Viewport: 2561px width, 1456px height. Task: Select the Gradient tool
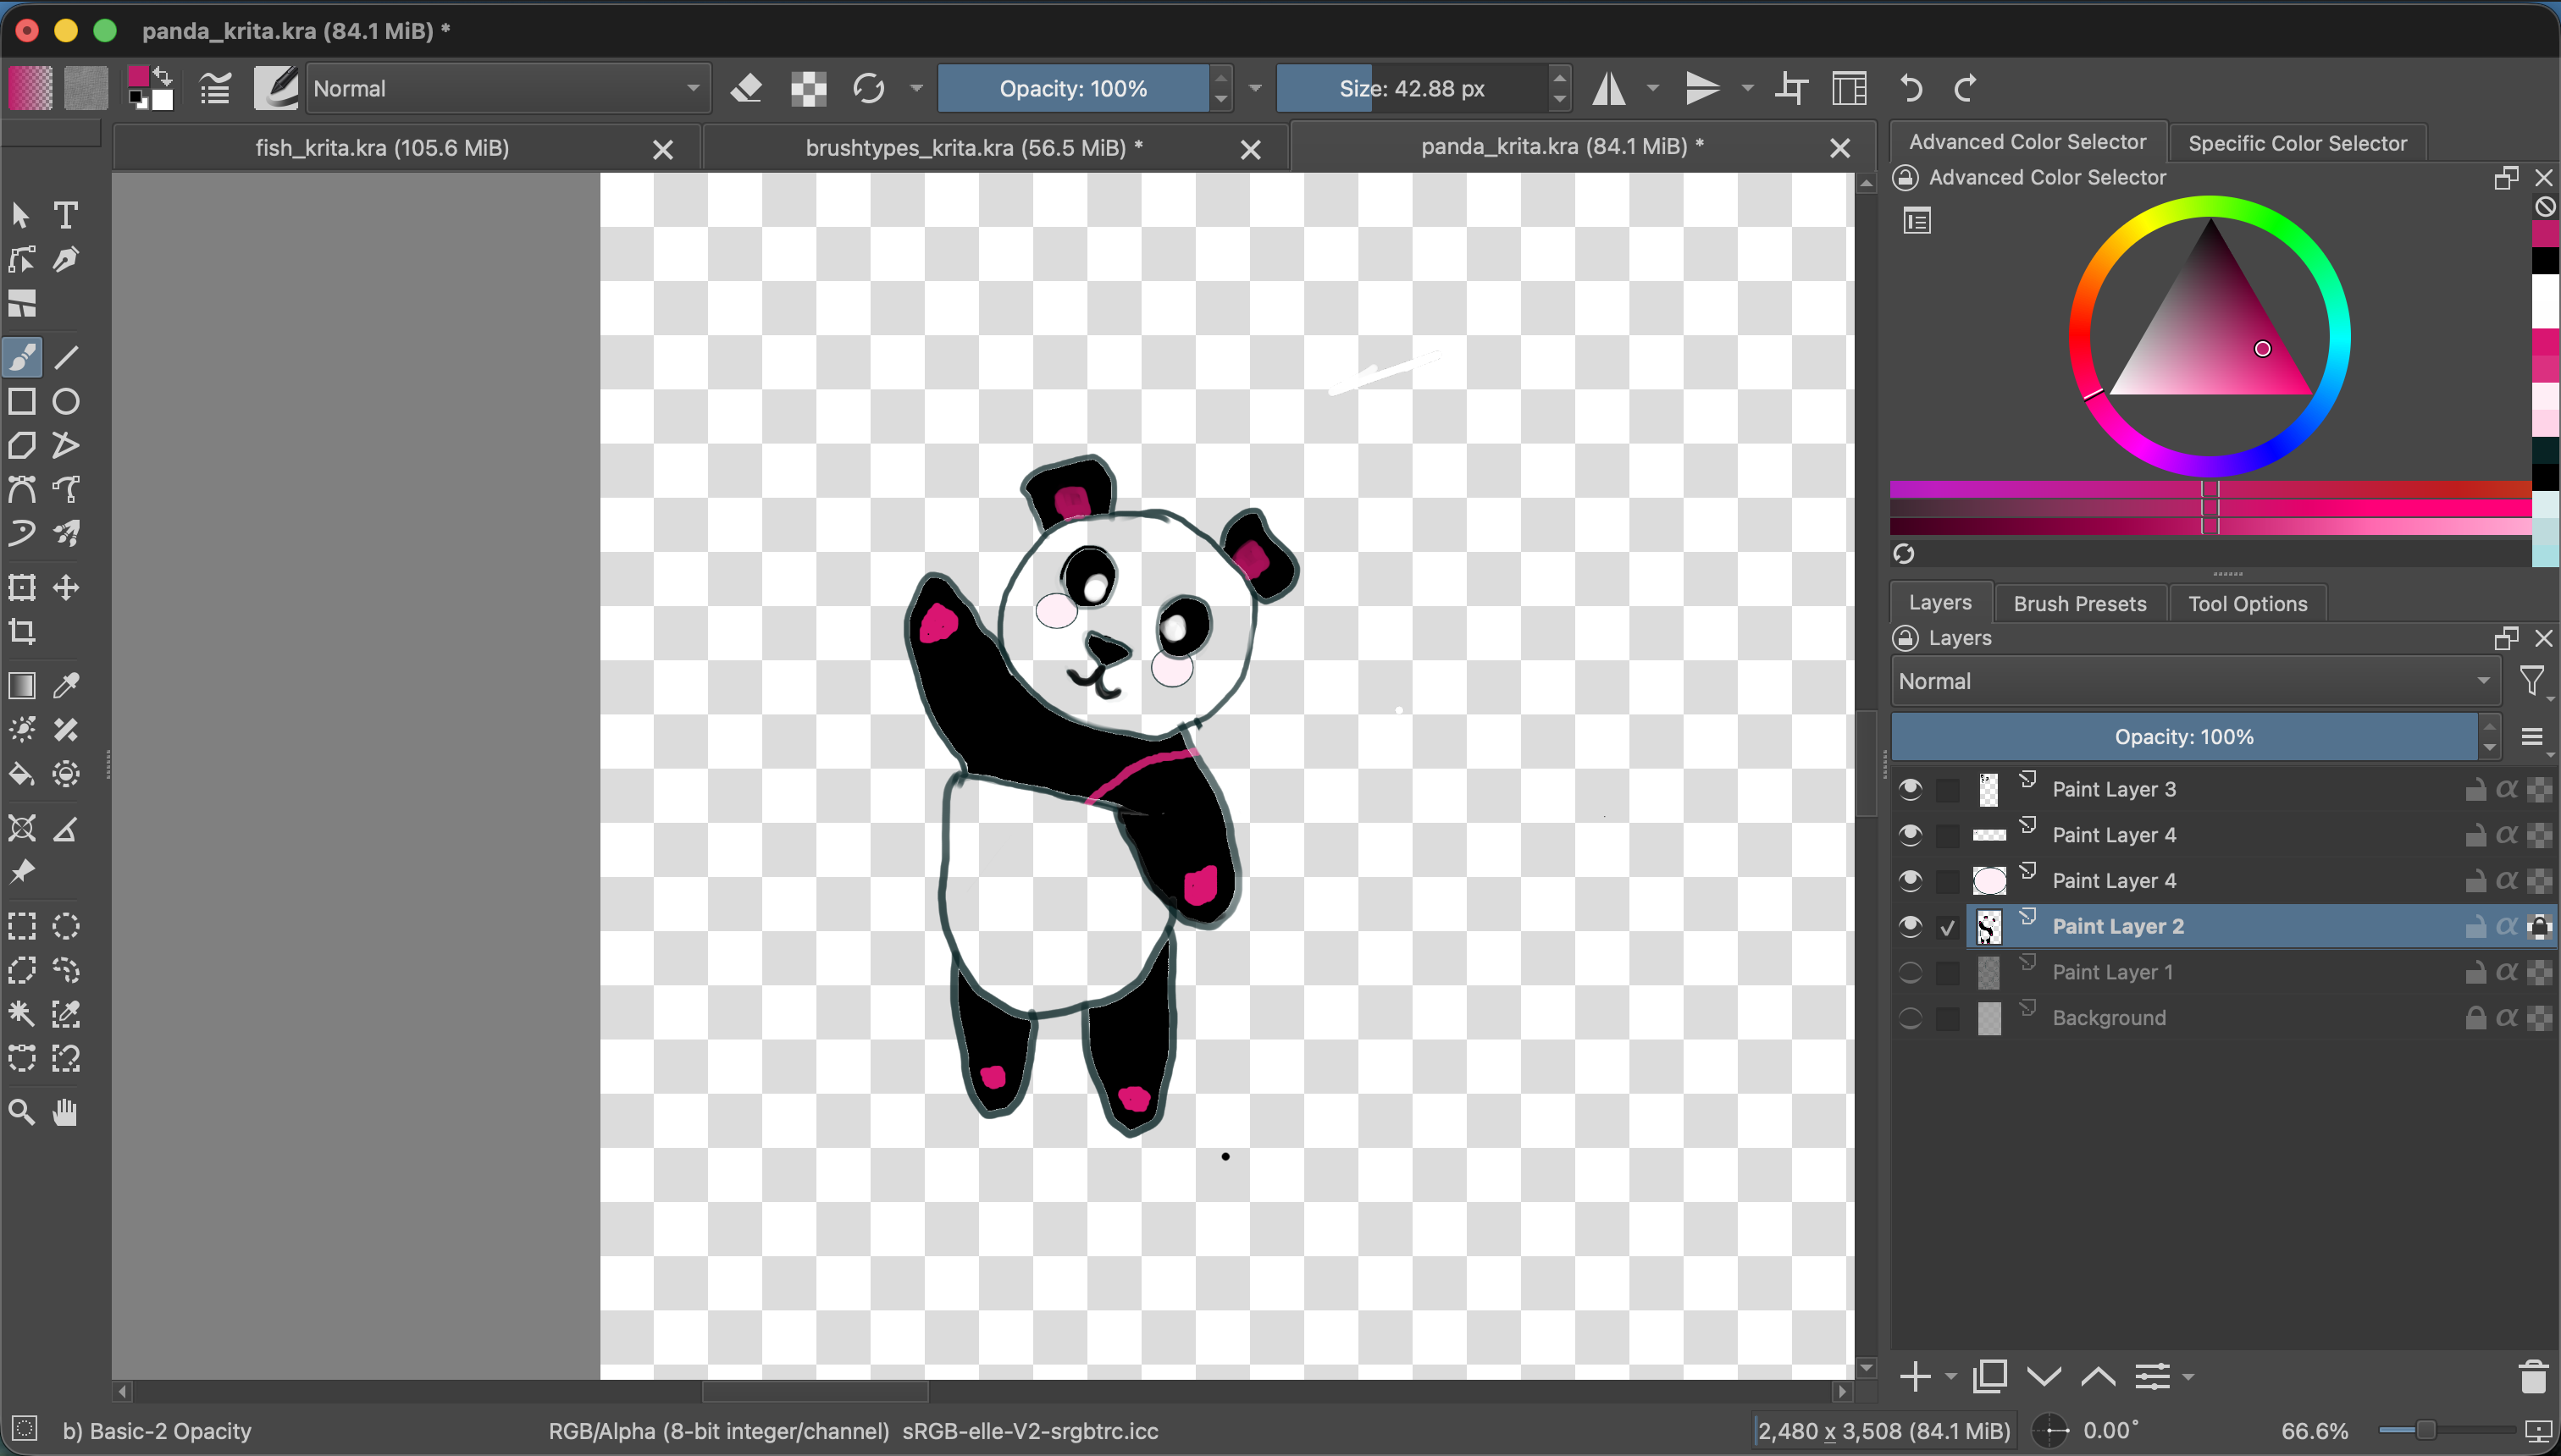(x=22, y=685)
